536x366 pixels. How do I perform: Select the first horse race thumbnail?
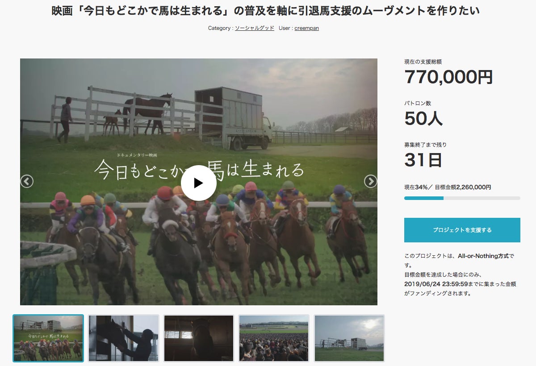[48, 338]
